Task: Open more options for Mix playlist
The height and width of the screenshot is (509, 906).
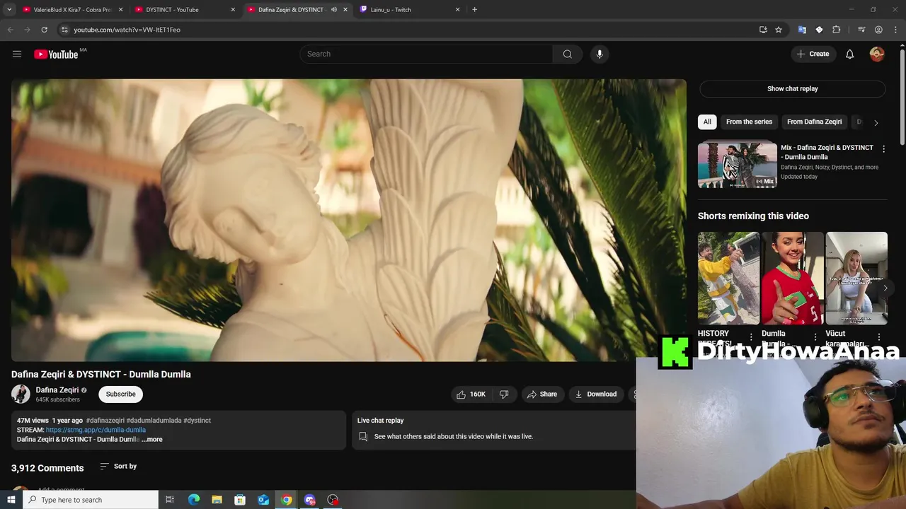Action: (x=883, y=149)
